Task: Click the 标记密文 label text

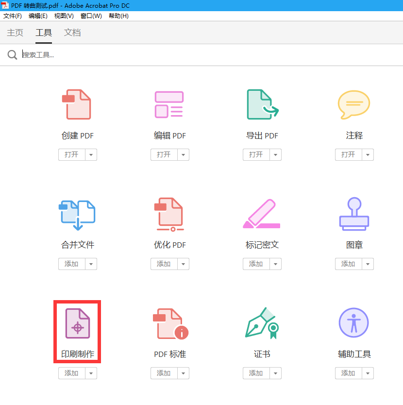Action: point(262,245)
